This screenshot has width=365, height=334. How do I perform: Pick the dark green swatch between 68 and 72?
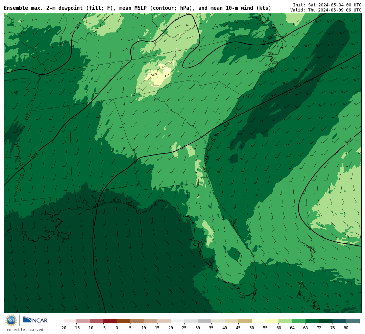[313, 321]
